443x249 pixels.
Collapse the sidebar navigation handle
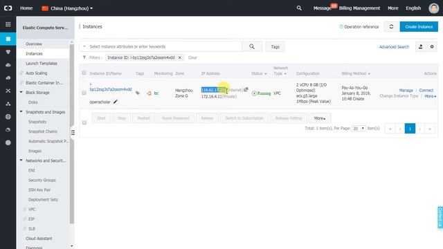tap(73, 132)
